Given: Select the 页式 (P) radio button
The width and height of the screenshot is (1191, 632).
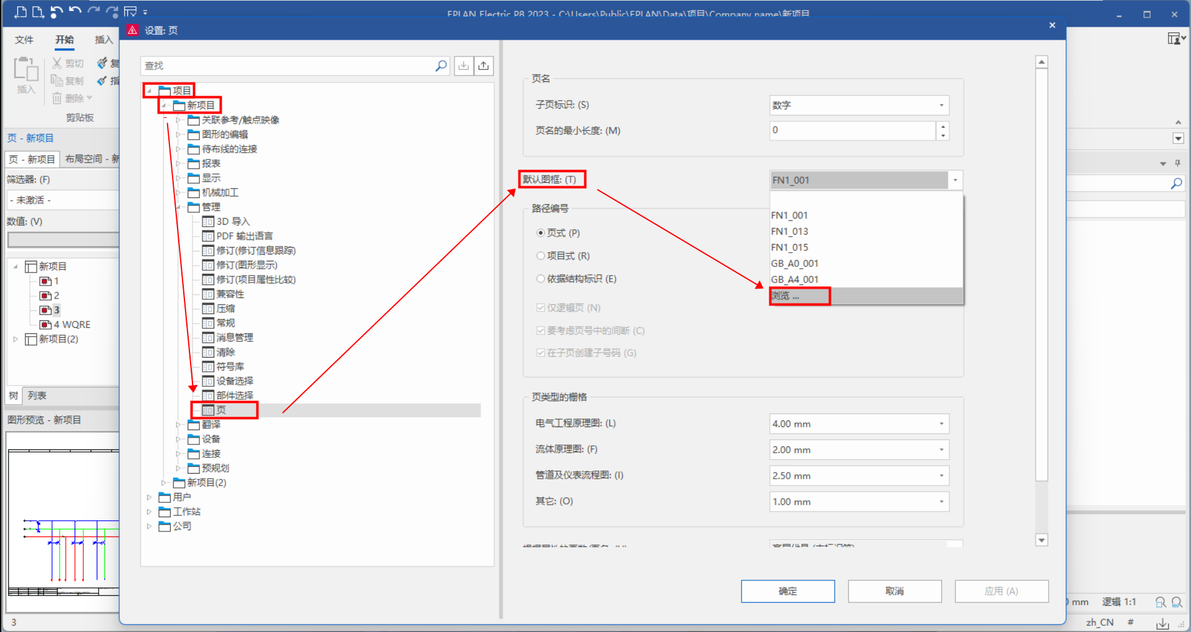Looking at the screenshot, I should click(540, 233).
